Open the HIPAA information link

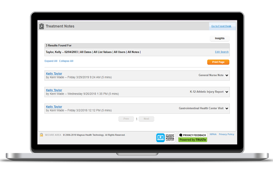(213, 134)
